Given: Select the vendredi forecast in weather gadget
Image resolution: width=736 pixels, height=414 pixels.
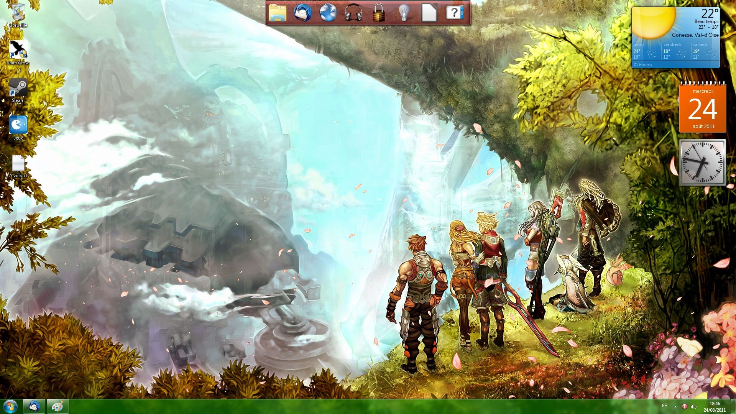Looking at the screenshot, I should point(676,51).
